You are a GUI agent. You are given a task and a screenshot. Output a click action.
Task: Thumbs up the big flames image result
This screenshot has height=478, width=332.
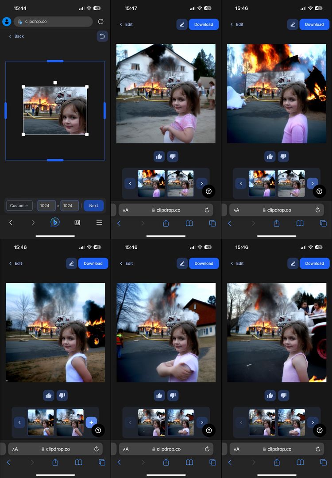270,156
